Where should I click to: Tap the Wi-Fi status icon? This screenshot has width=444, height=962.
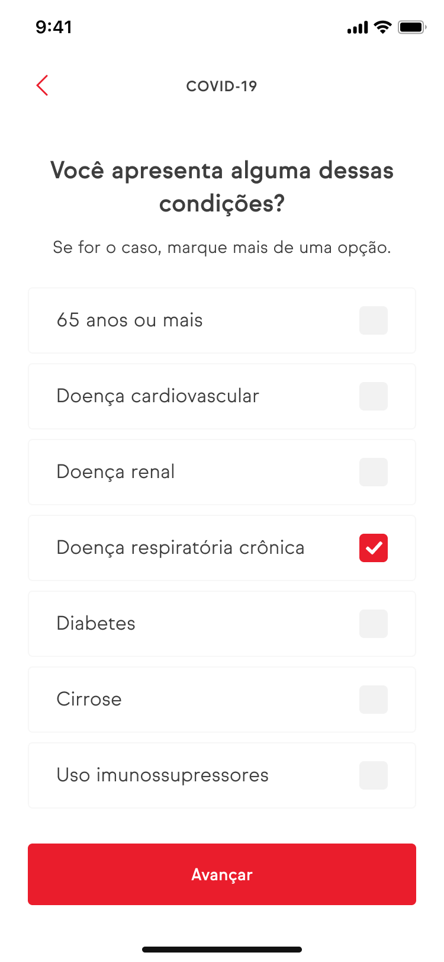(383, 27)
